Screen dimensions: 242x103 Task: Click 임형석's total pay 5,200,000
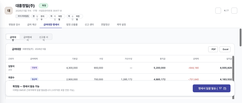point(159,68)
